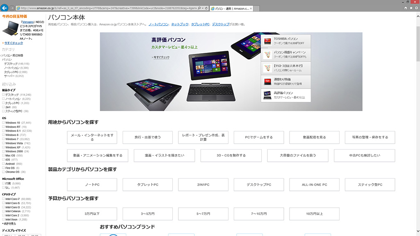Click the search magnifier in address bar
The image size is (420, 236).
pyautogui.click(x=199, y=8)
